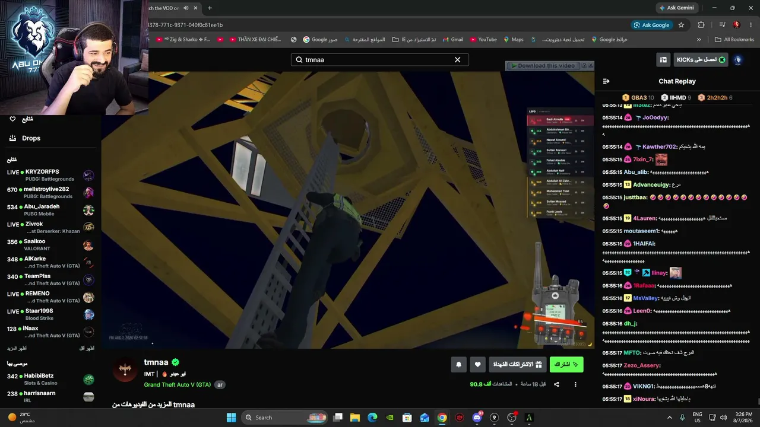Open Chrome profile avatar
The image size is (760, 427).
736,25
